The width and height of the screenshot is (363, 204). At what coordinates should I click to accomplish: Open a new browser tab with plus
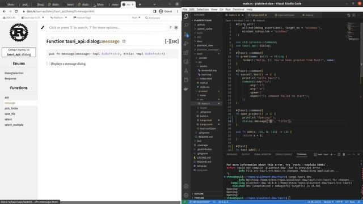coord(140,5)
